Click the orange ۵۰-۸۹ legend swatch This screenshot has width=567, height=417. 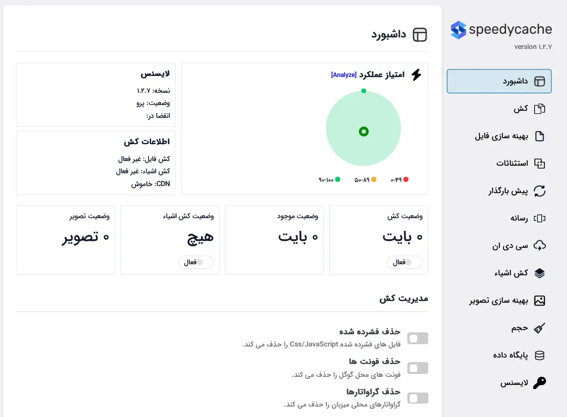(374, 179)
